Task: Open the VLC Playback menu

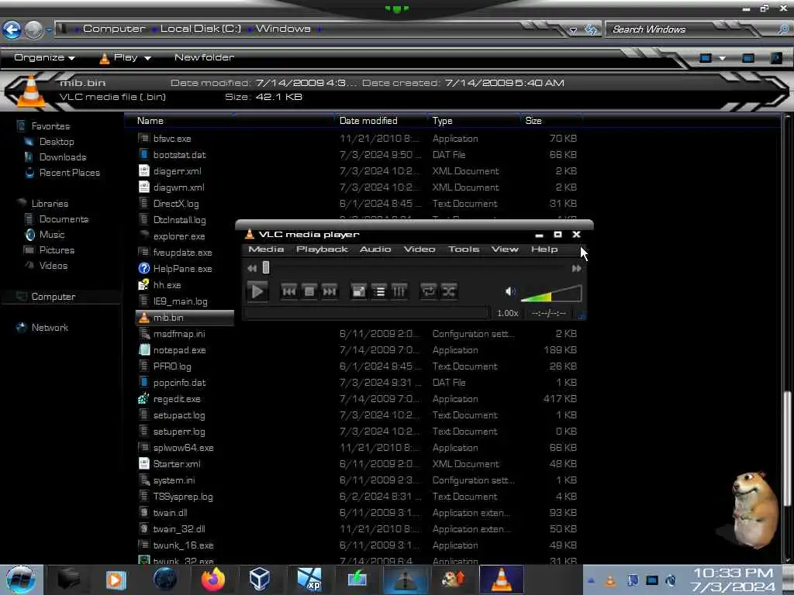Action: (322, 249)
